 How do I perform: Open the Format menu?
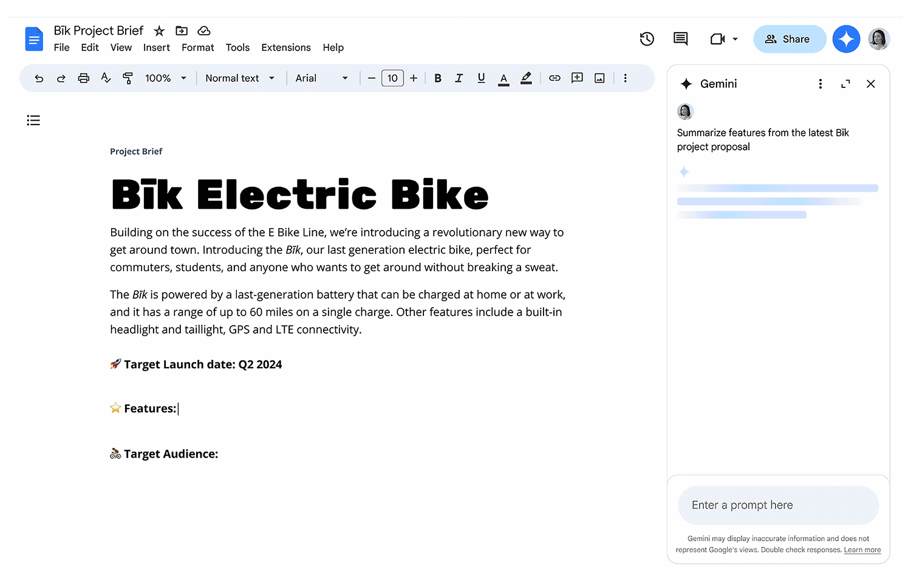tap(198, 47)
